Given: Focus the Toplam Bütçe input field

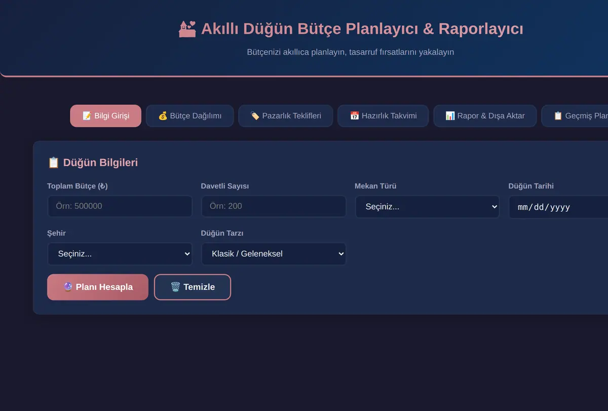Looking at the screenshot, I should [x=120, y=206].
